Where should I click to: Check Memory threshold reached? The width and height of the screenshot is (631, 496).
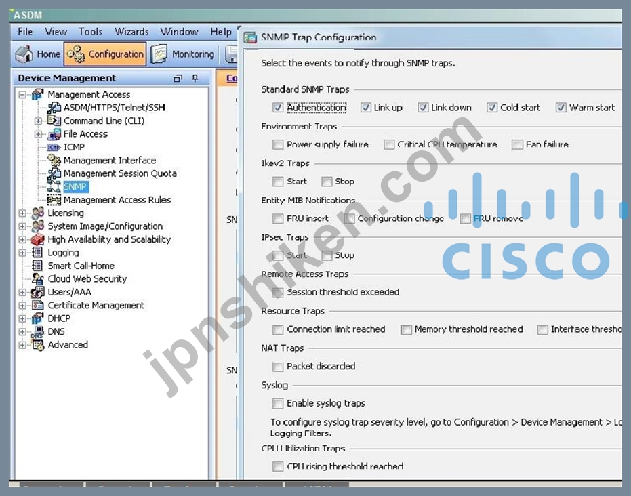406,329
